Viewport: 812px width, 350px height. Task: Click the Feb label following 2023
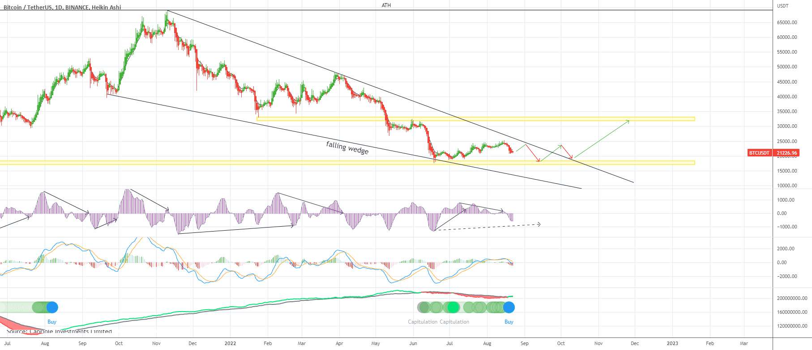pos(710,343)
